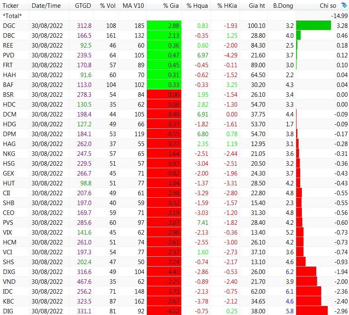Click DBC % Vol value 161
The height and width of the screenshot is (315, 349).
pos(111,36)
